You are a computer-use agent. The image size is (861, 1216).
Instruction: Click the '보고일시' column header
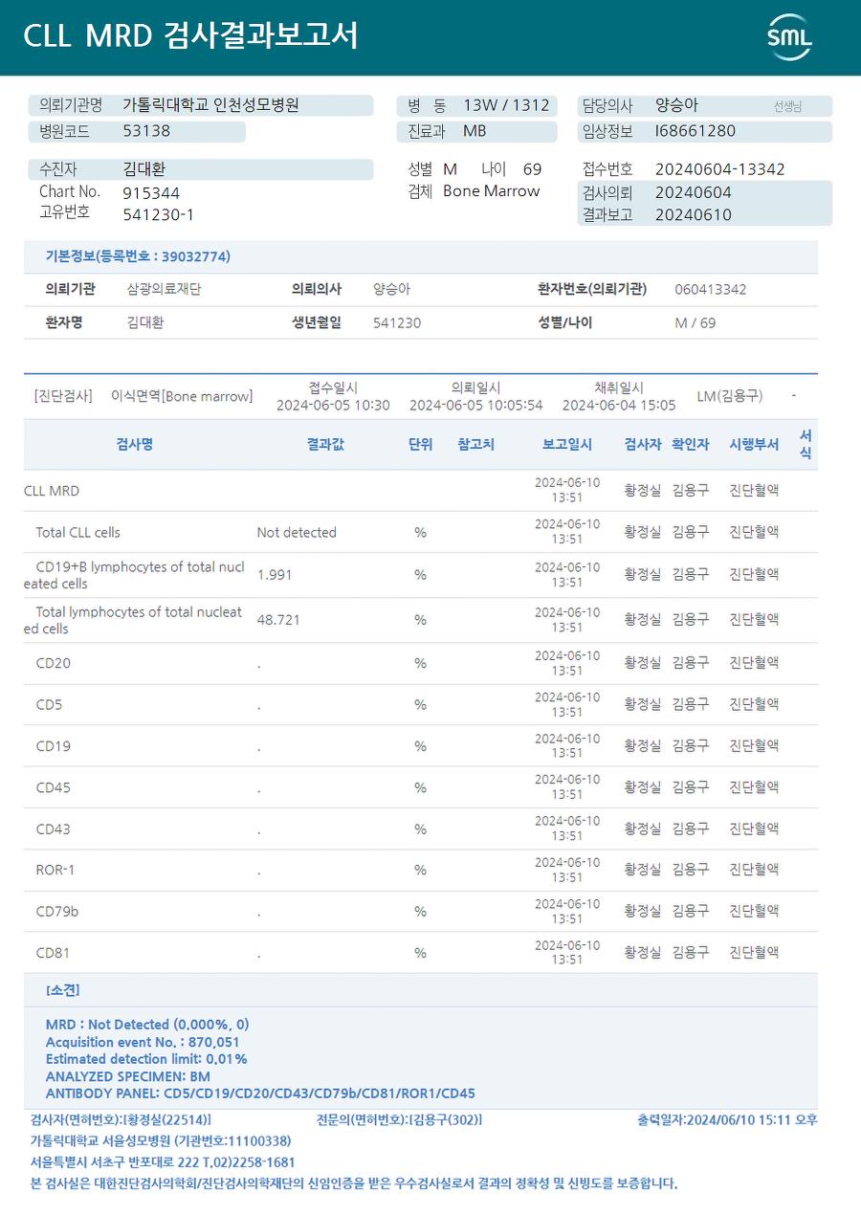coord(567,444)
